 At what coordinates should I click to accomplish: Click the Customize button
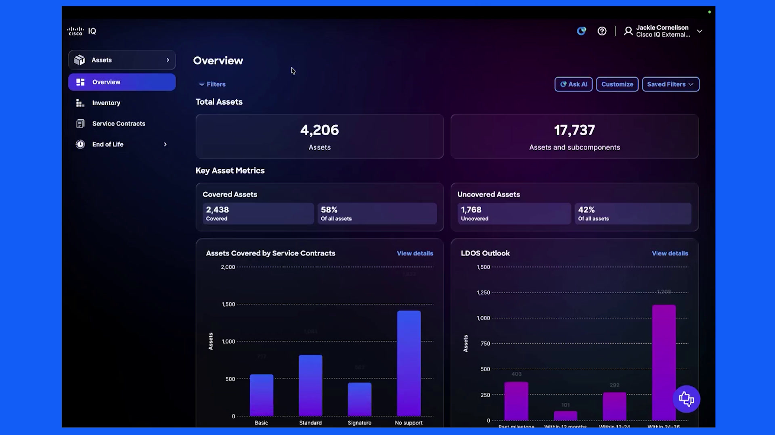pyautogui.click(x=617, y=84)
